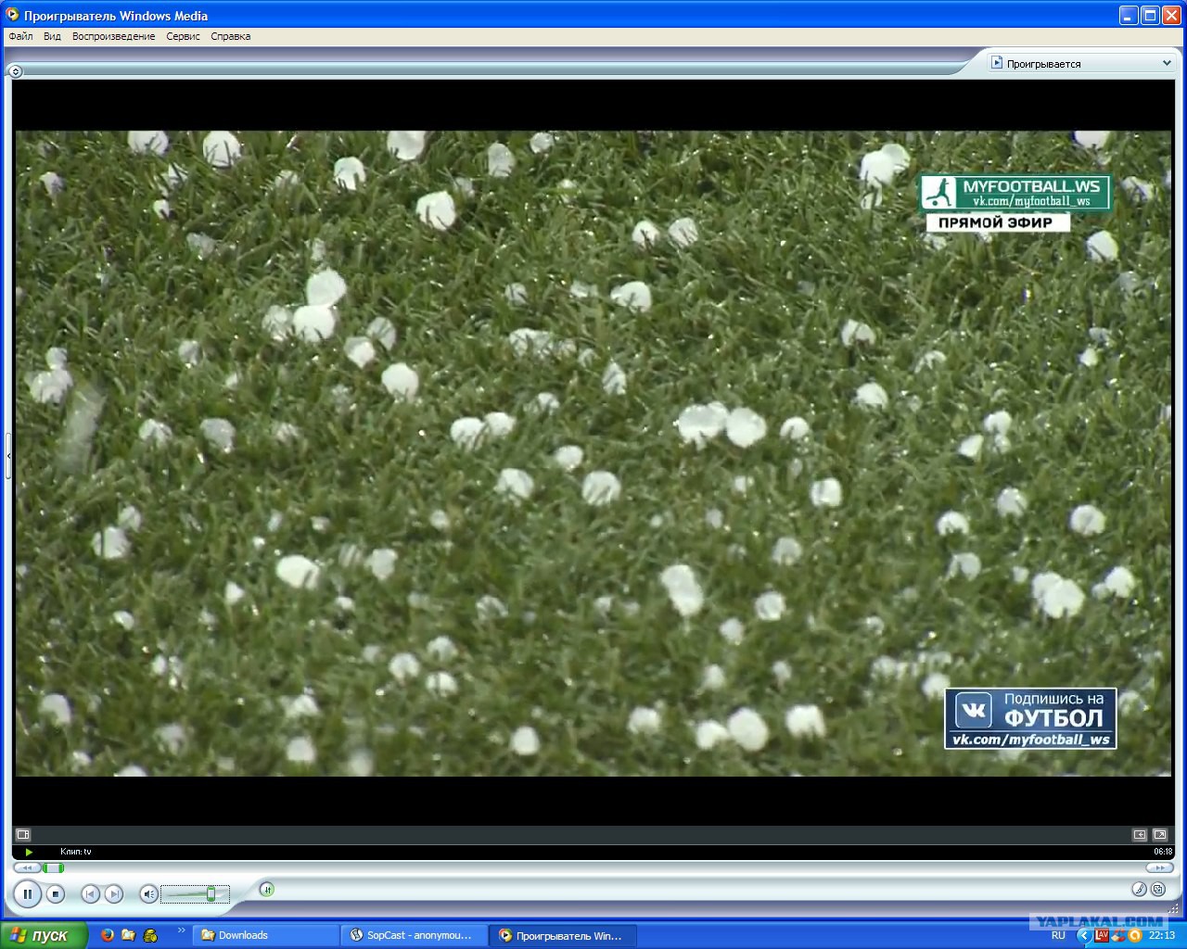The image size is (1187, 949).
Task: Adjust the volume slider handle
Action: click(x=211, y=893)
